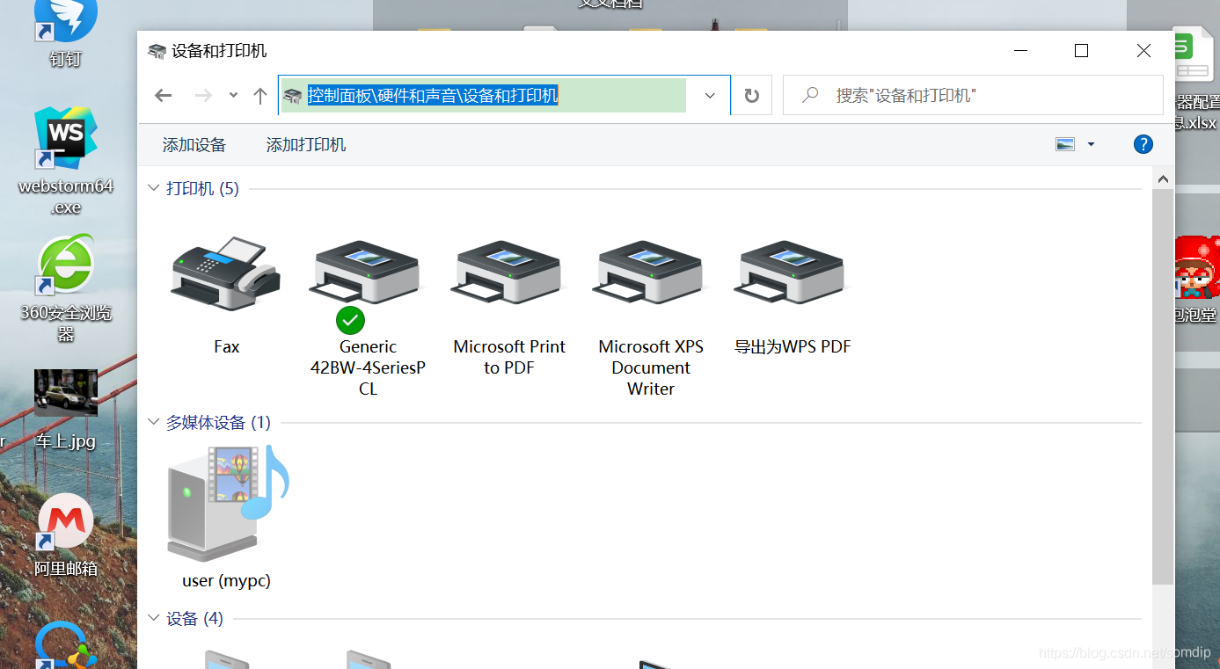Click the user (mypc) label text
Screen dimensions: 1220x669
pyautogui.click(x=227, y=580)
